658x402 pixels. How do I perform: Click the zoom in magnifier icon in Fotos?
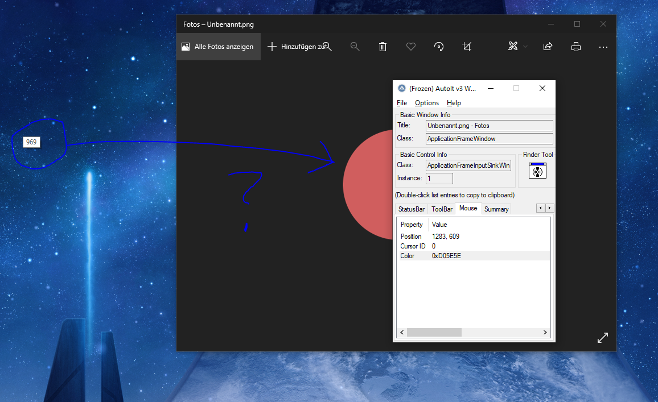click(x=327, y=47)
